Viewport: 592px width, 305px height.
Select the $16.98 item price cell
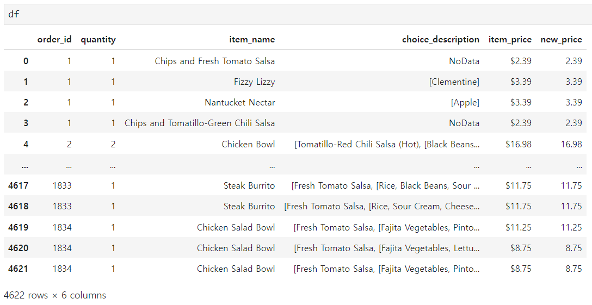[x=519, y=144]
